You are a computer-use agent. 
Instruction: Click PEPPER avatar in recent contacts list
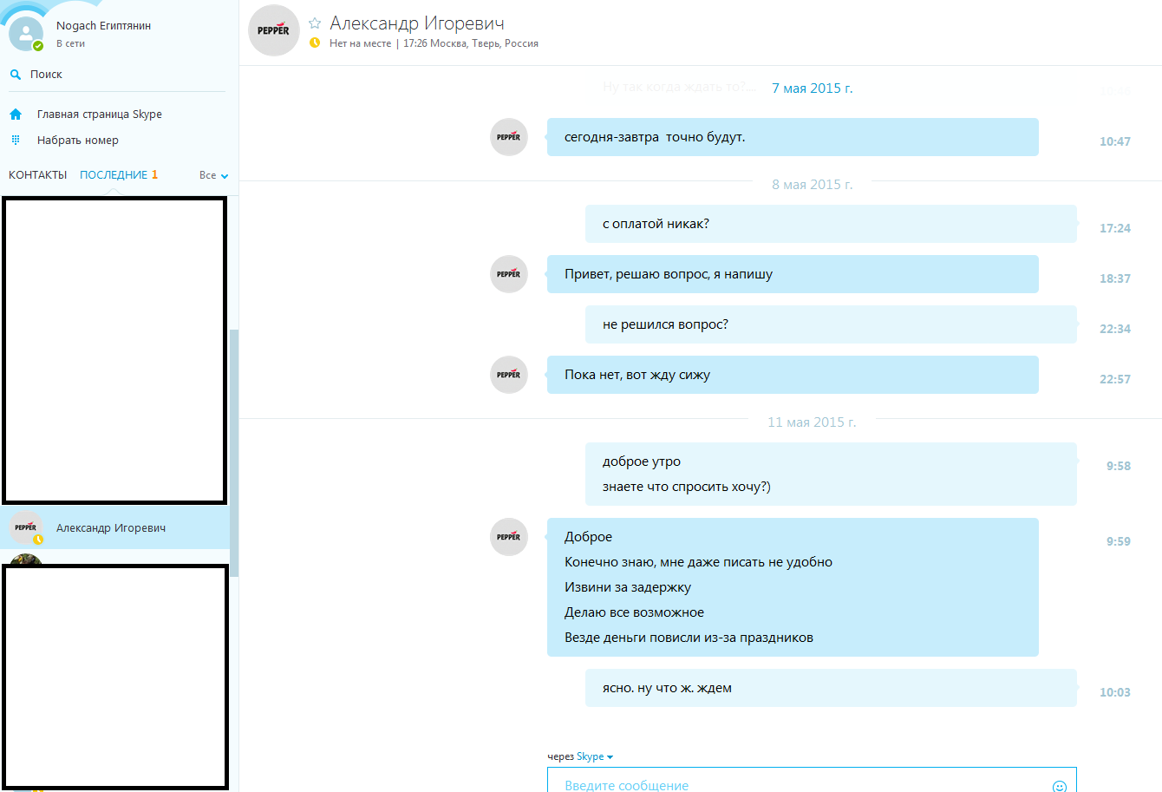click(x=26, y=527)
